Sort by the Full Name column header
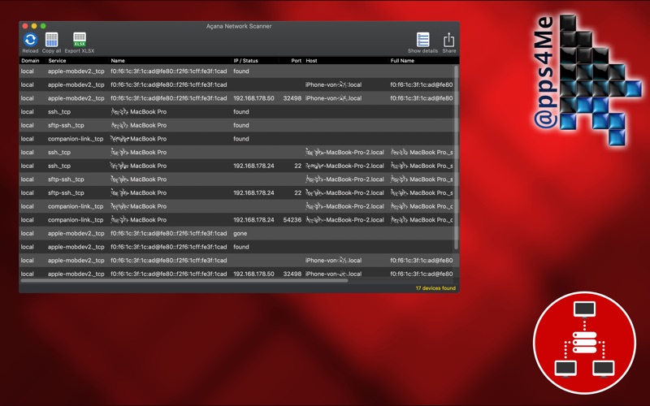This screenshot has height=406, width=650. [402, 60]
